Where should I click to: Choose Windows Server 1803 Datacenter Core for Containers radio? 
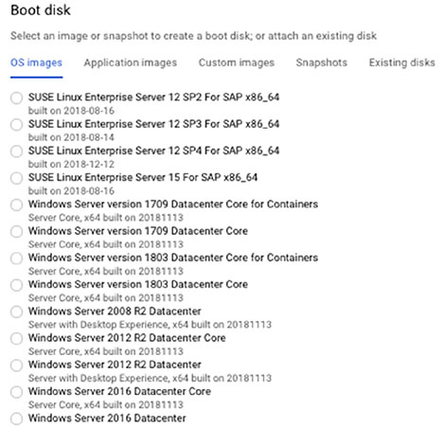point(16,259)
